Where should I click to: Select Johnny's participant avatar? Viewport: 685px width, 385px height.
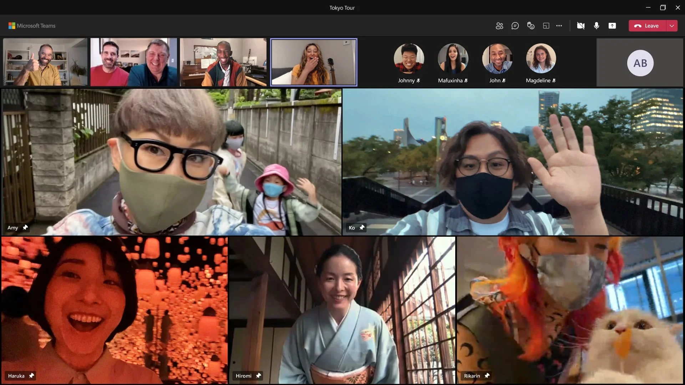409,58
